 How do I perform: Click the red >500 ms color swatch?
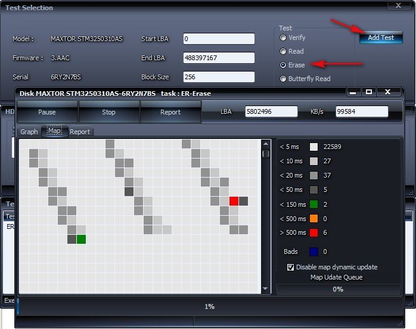coord(313,232)
